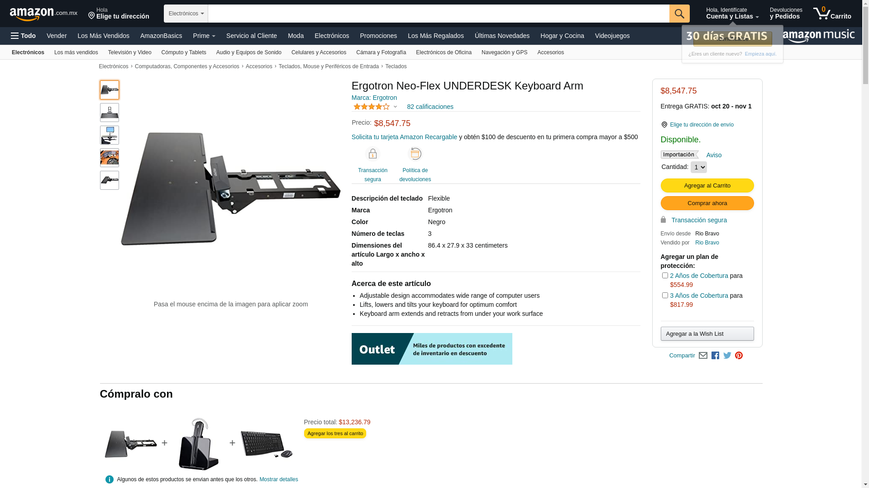Click the search magnifier button

coord(679,14)
